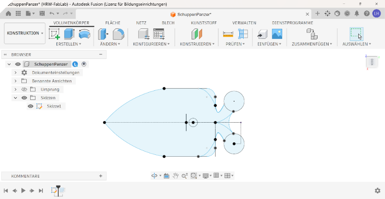Image resolution: width=385 pixels, height=199 pixels.
Task: Undo the last action
Action: (x=52, y=14)
